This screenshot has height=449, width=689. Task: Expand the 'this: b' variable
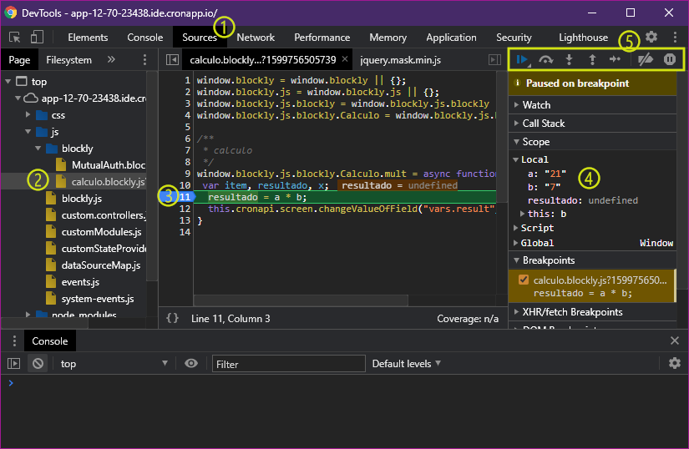[522, 214]
